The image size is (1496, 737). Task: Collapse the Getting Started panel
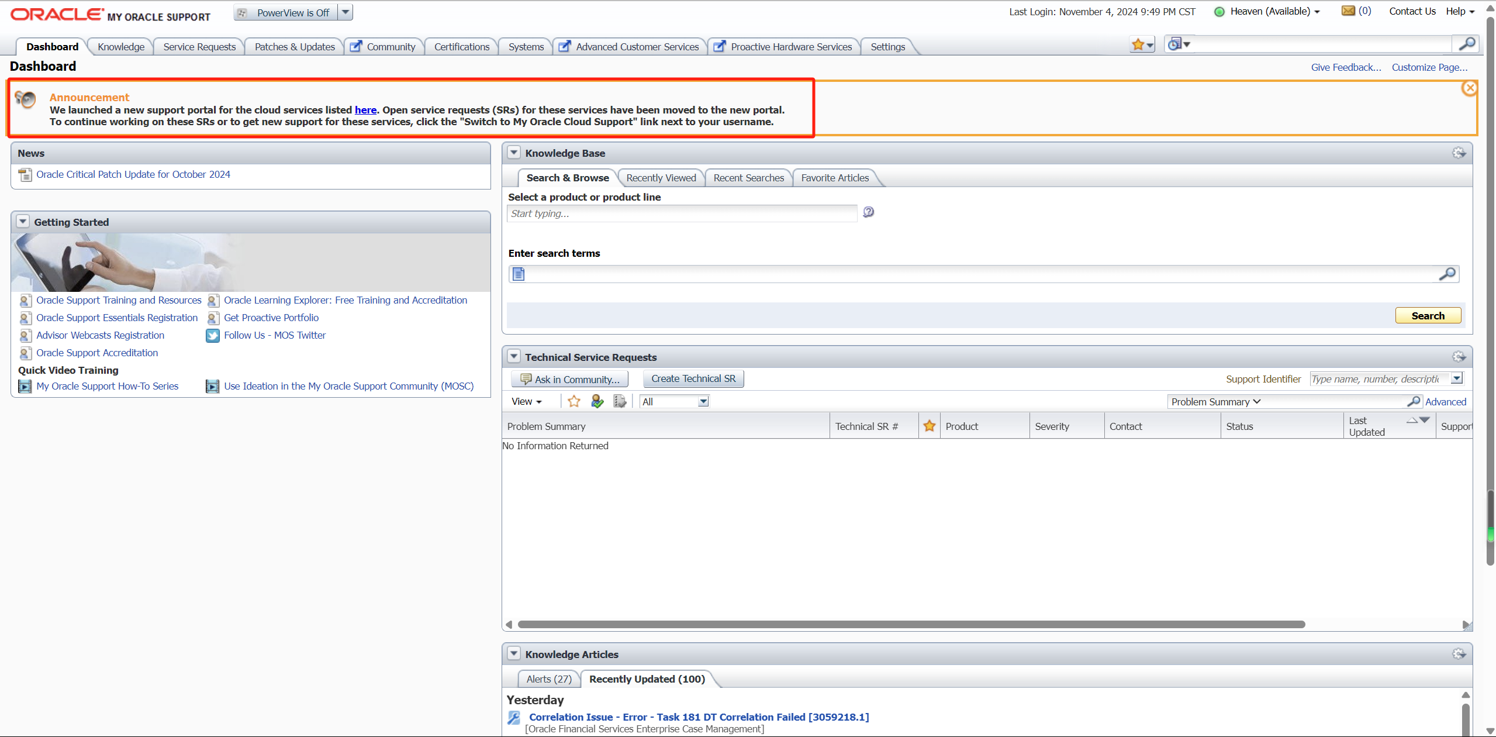coord(23,222)
